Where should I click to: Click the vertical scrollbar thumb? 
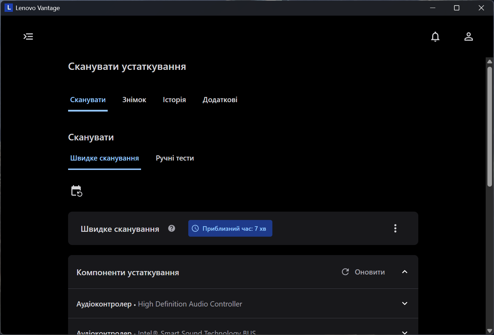pos(489,127)
